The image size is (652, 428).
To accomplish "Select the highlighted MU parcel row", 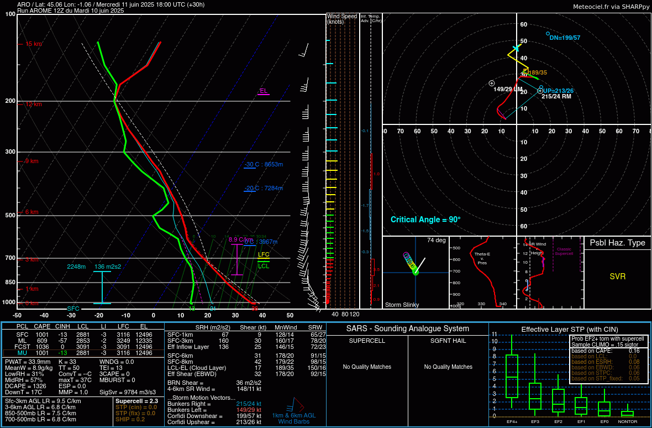I will click(83, 353).
